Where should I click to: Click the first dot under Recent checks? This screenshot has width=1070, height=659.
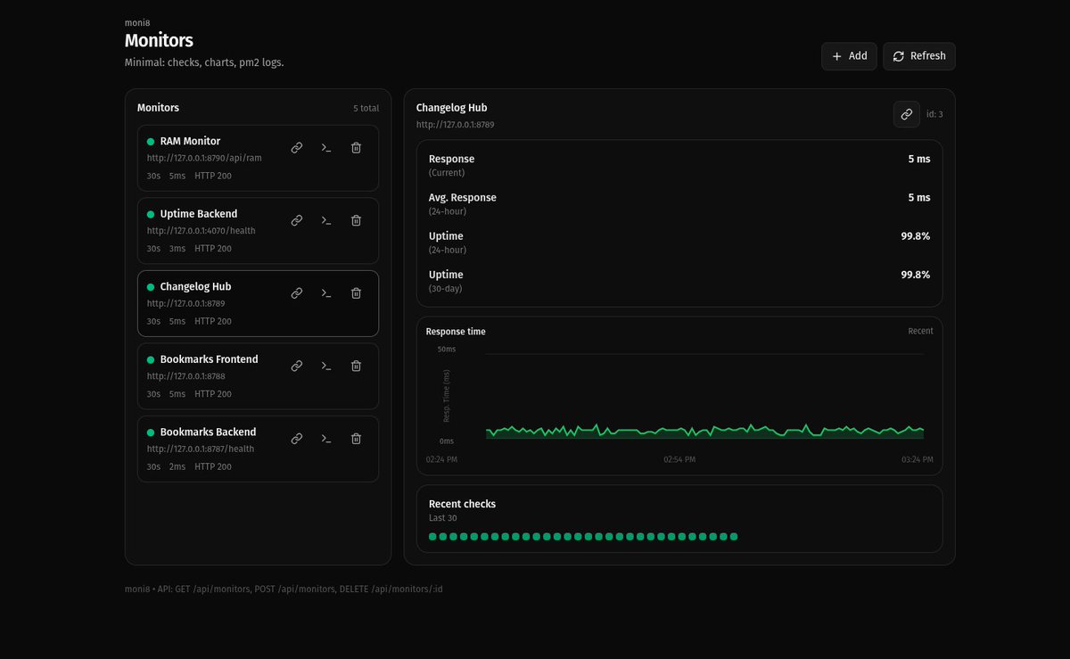point(432,536)
